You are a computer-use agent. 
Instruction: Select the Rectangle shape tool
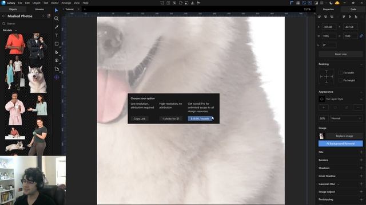[x=56, y=44]
